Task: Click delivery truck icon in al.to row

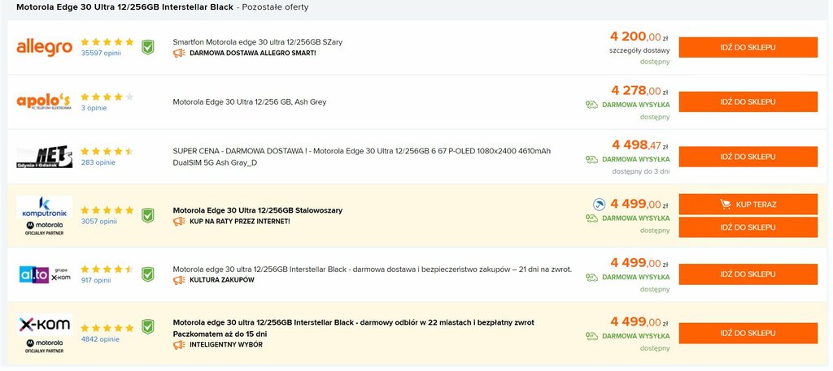Action: tap(592, 277)
